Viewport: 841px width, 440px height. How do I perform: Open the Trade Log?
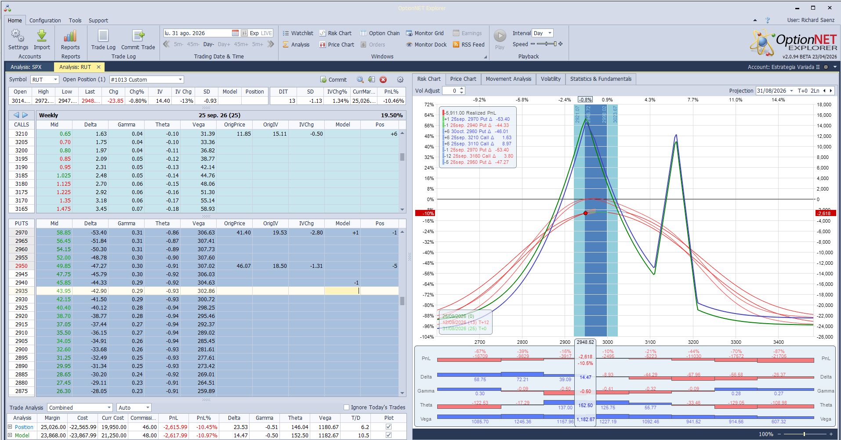coord(103,40)
